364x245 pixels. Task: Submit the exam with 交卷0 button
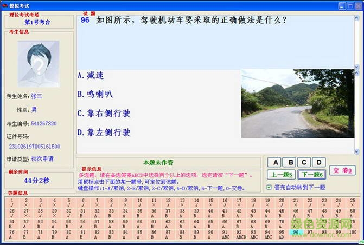(342, 170)
